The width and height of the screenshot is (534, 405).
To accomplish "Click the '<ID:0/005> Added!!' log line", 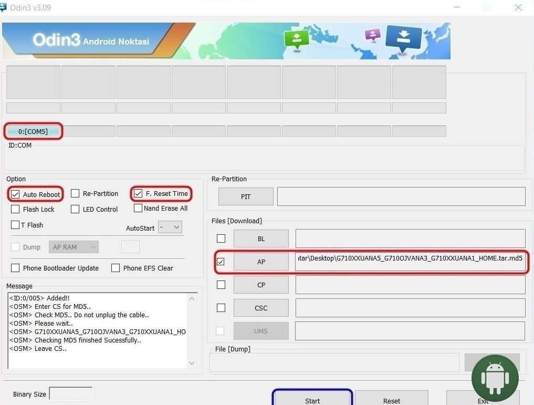I will coord(39,298).
